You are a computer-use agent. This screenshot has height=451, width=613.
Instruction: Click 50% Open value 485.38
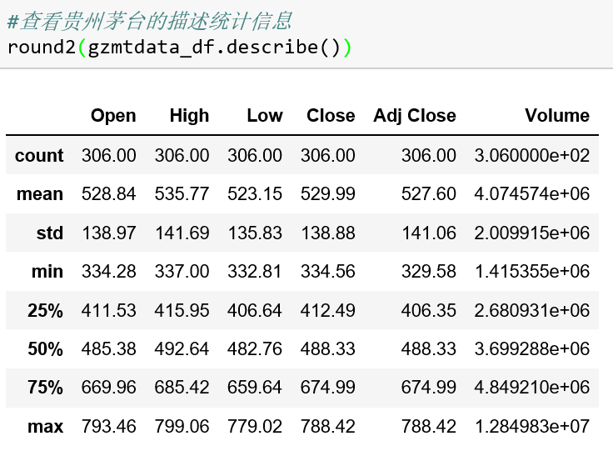(108, 348)
